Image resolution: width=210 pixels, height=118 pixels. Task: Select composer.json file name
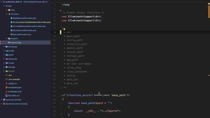point(15,88)
